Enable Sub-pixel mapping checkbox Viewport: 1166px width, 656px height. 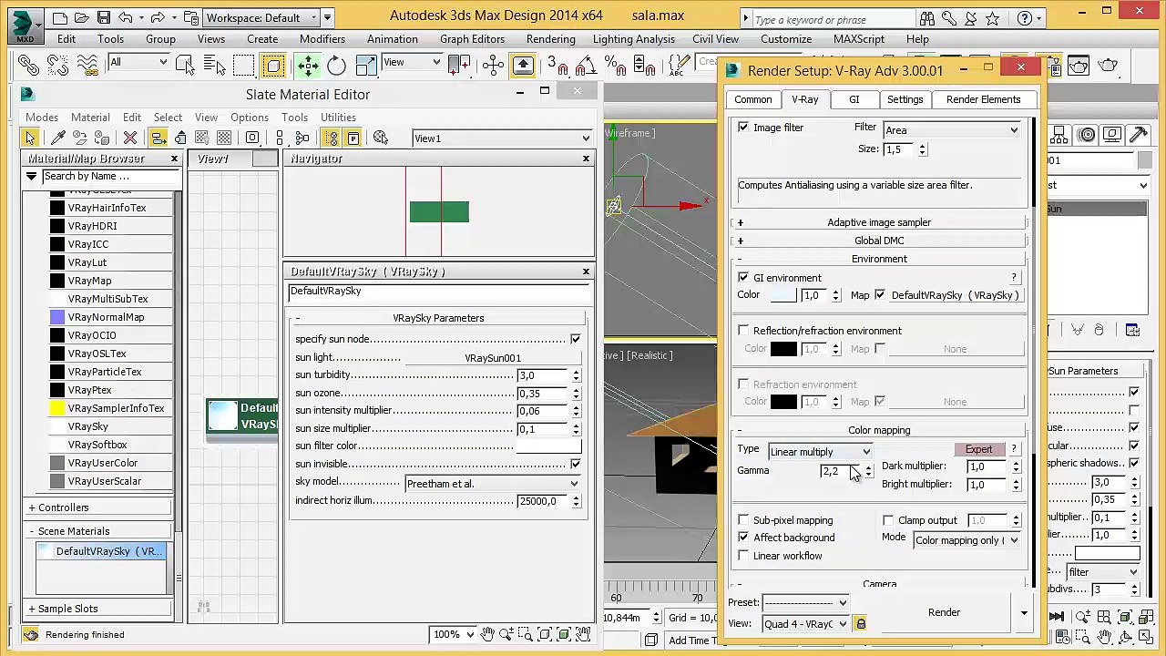743,520
